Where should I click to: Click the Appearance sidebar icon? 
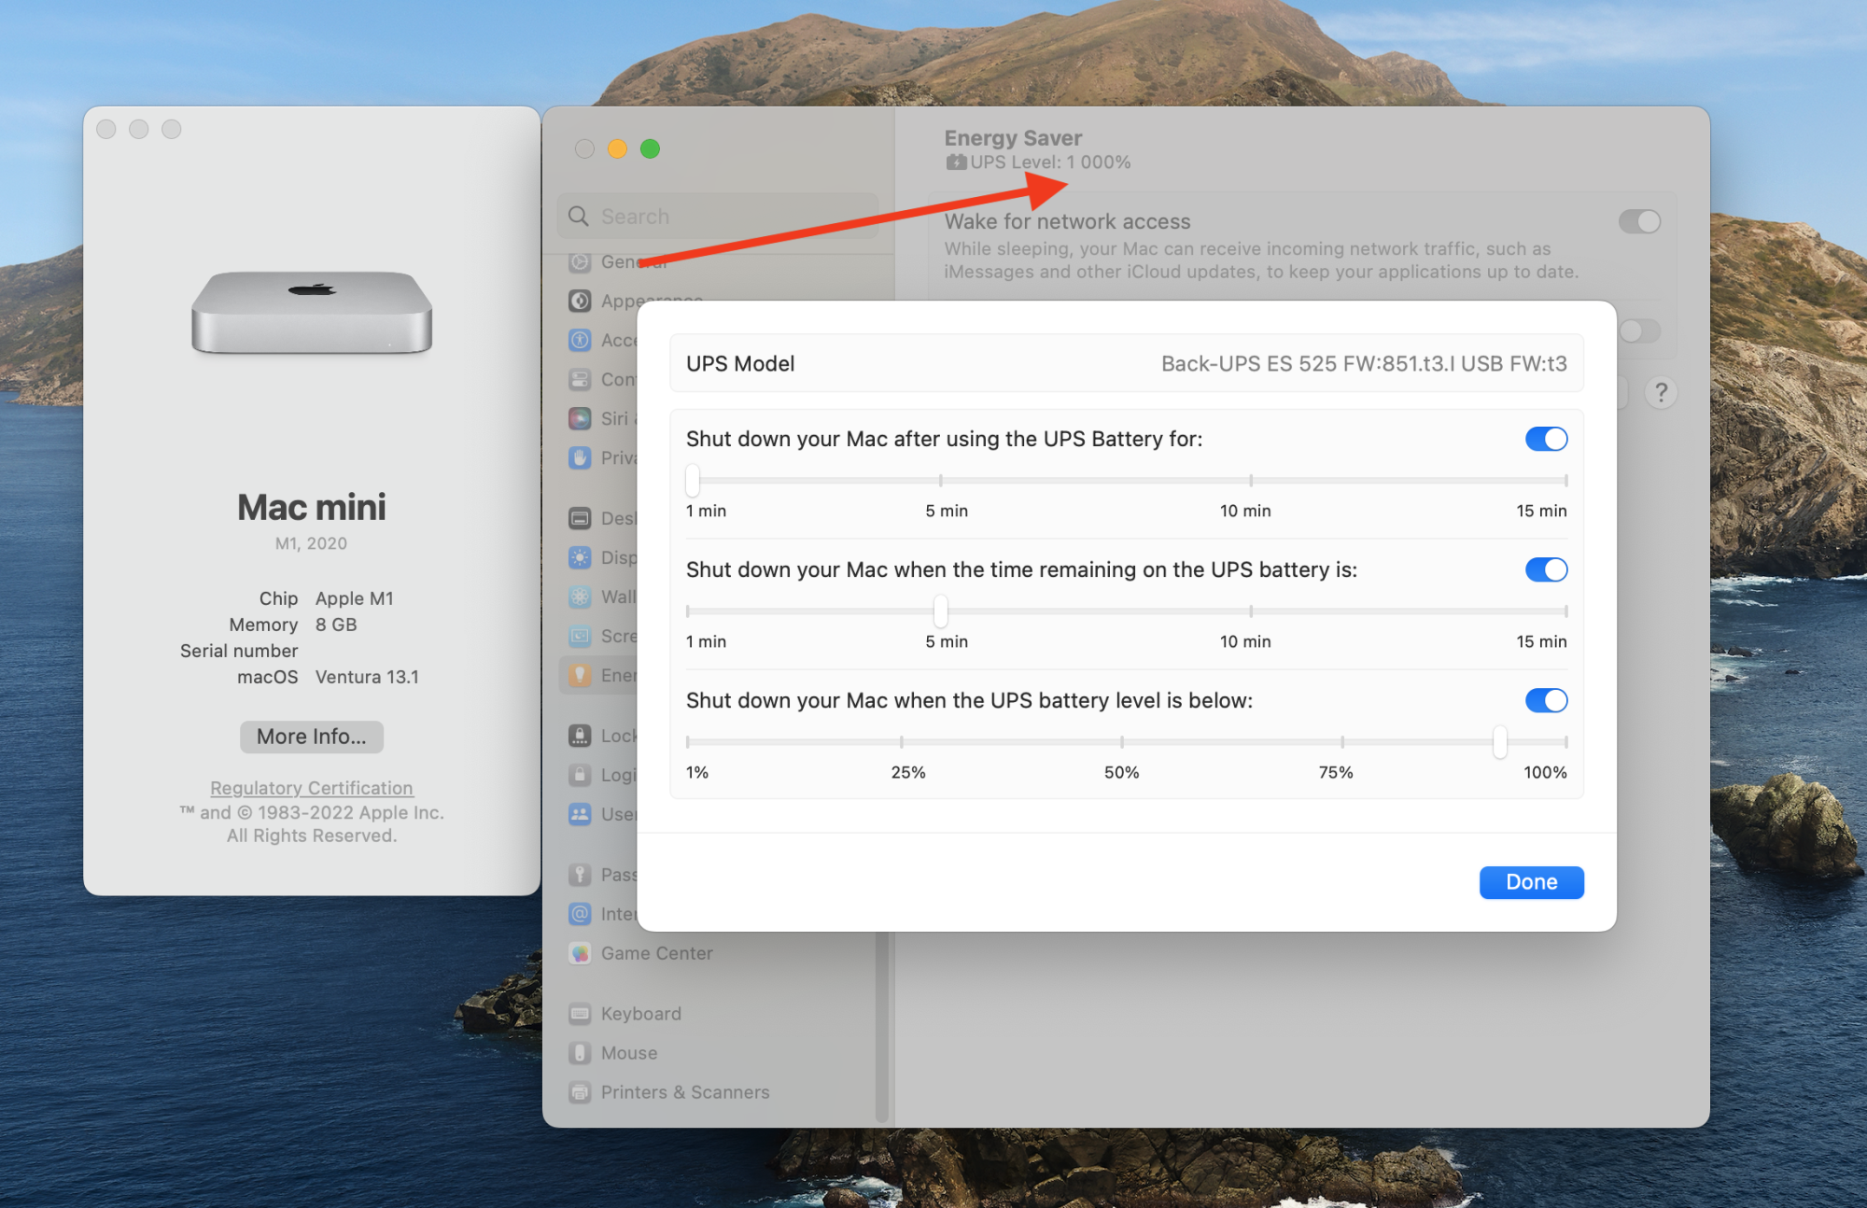pyautogui.click(x=580, y=301)
